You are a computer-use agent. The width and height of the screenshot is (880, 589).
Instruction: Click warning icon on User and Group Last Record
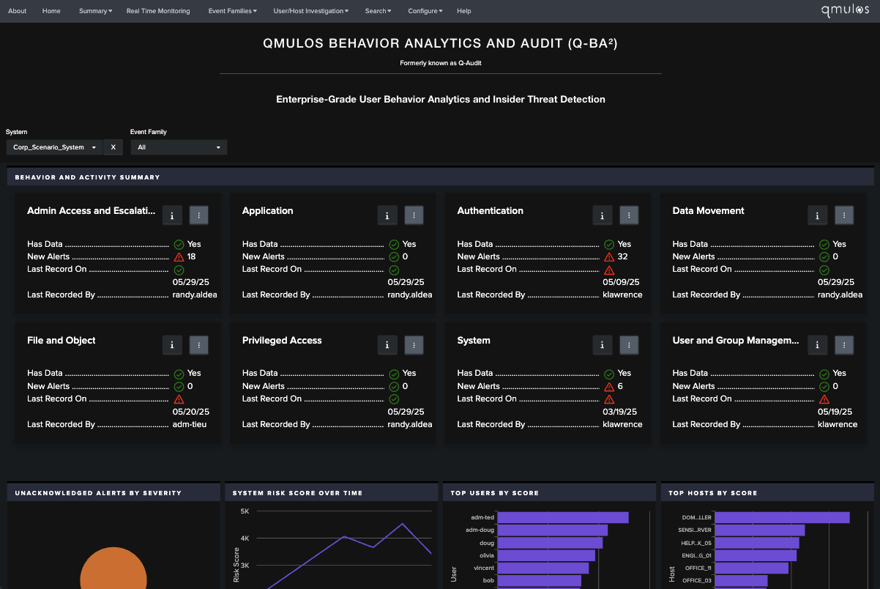click(x=824, y=399)
